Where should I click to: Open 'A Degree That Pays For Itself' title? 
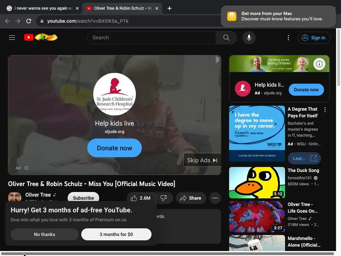click(x=303, y=112)
